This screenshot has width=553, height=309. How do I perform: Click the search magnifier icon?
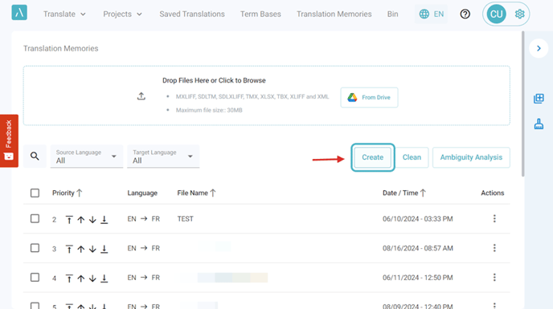coord(35,156)
